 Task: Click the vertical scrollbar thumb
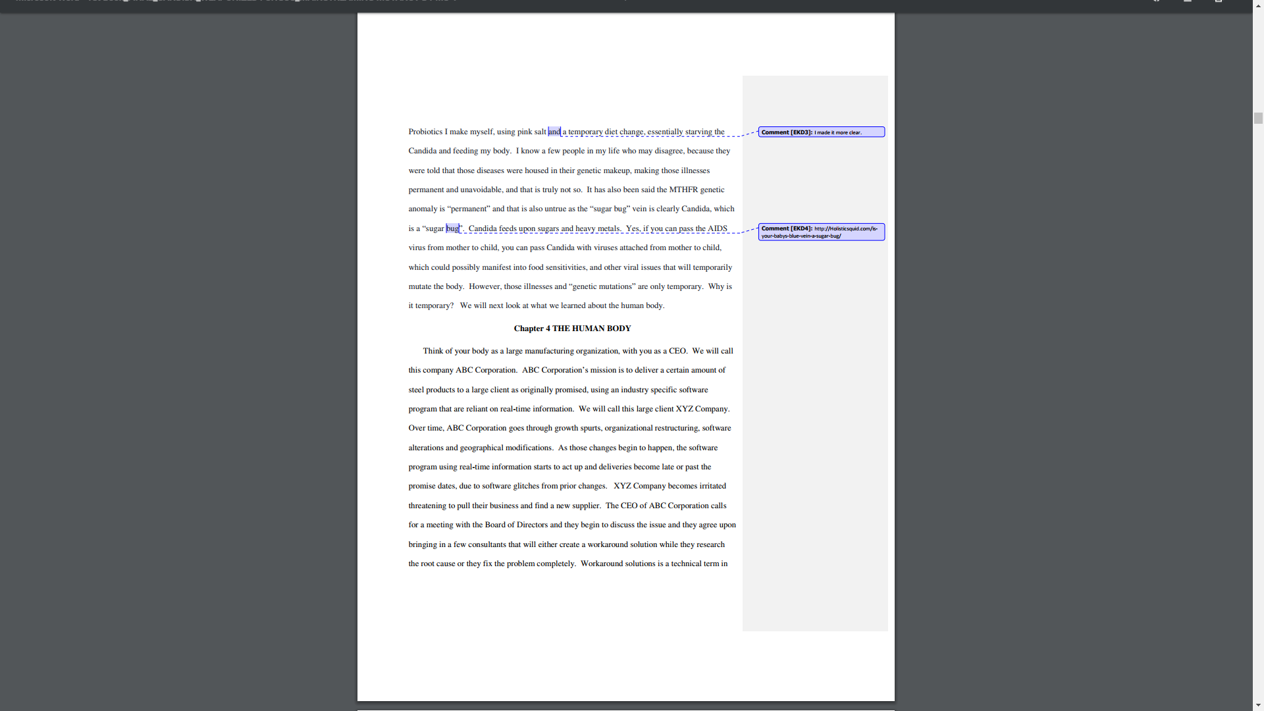1258,118
